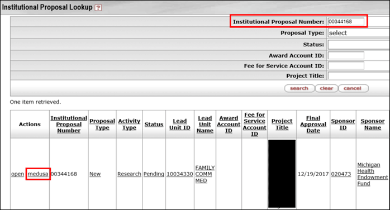Open sponsor ID 020473 link

pyautogui.click(x=341, y=174)
